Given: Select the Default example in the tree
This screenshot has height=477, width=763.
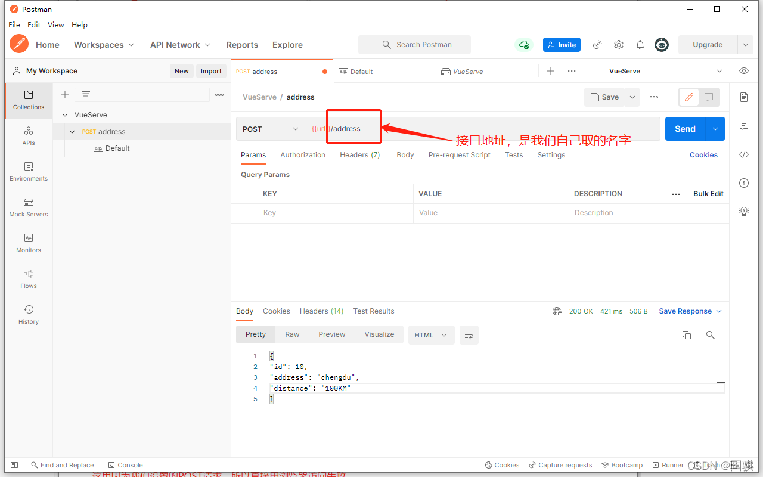Looking at the screenshot, I should 112,148.
